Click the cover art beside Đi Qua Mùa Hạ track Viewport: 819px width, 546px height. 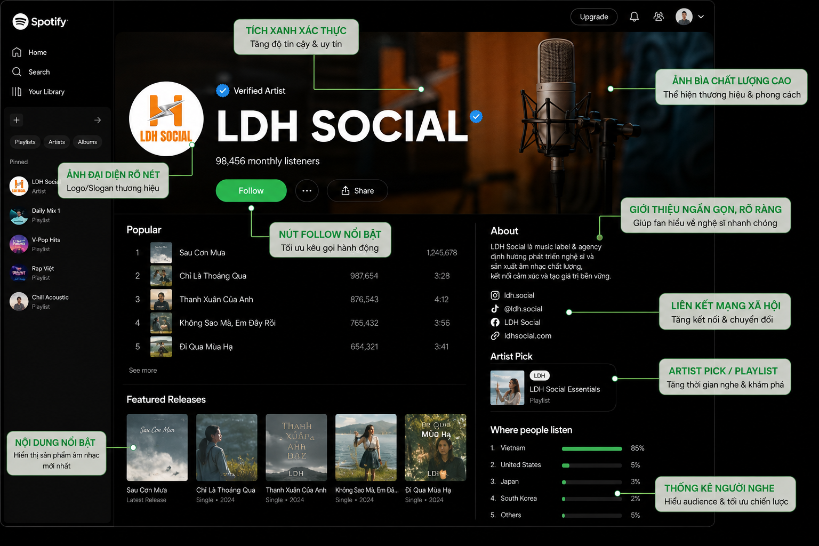[161, 347]
